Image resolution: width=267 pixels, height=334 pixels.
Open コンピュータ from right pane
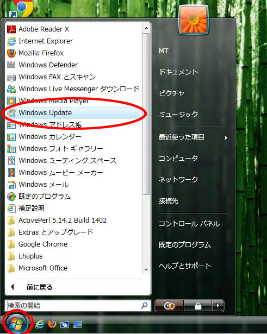pyautogui.click(x=178, y=158)
